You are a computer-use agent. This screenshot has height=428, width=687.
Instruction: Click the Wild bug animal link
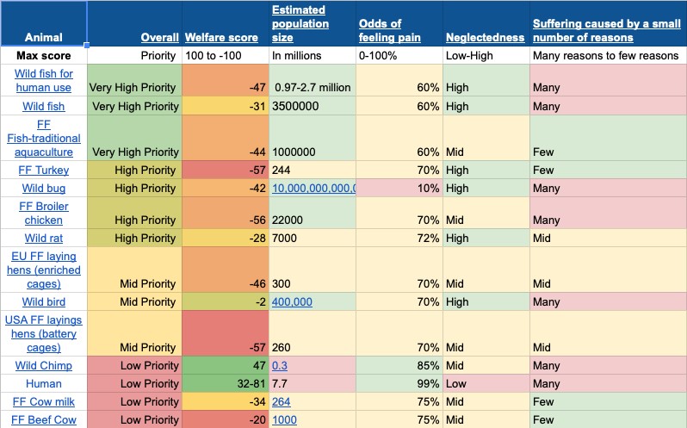[43, 189]
